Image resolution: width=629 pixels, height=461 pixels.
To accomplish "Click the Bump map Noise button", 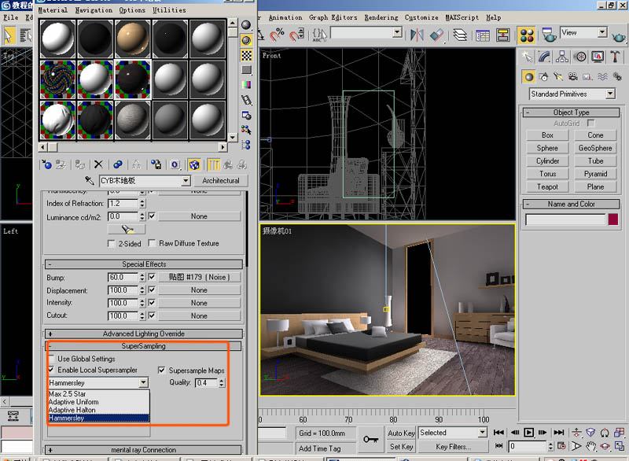I will click(x=199, y=277).
